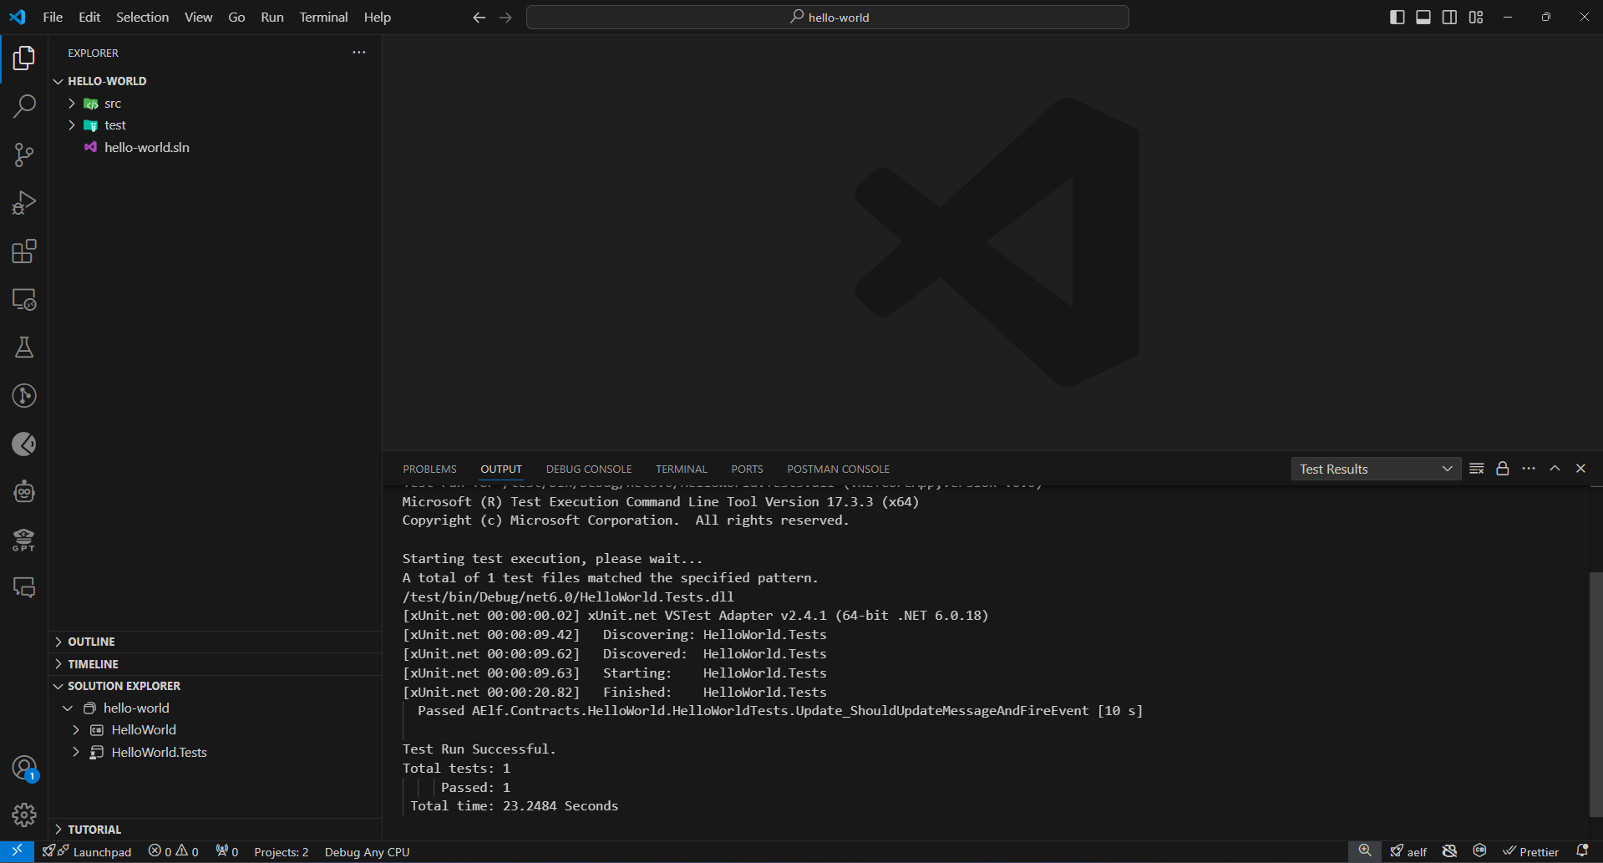Switch to the POSTMAN CONSOLE tab
The width and height of the screenshot is (1603, 863).
(x=838, y=469)
